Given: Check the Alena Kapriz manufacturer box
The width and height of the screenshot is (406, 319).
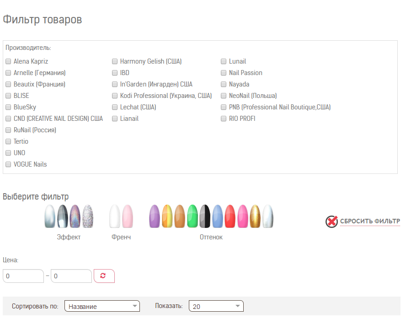Looking at the screenshot, I should click(x=8, y=61).
